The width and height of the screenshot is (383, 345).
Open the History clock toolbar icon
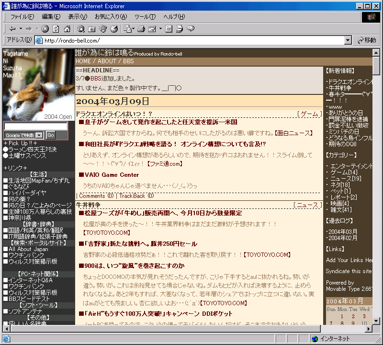[114, 29]
